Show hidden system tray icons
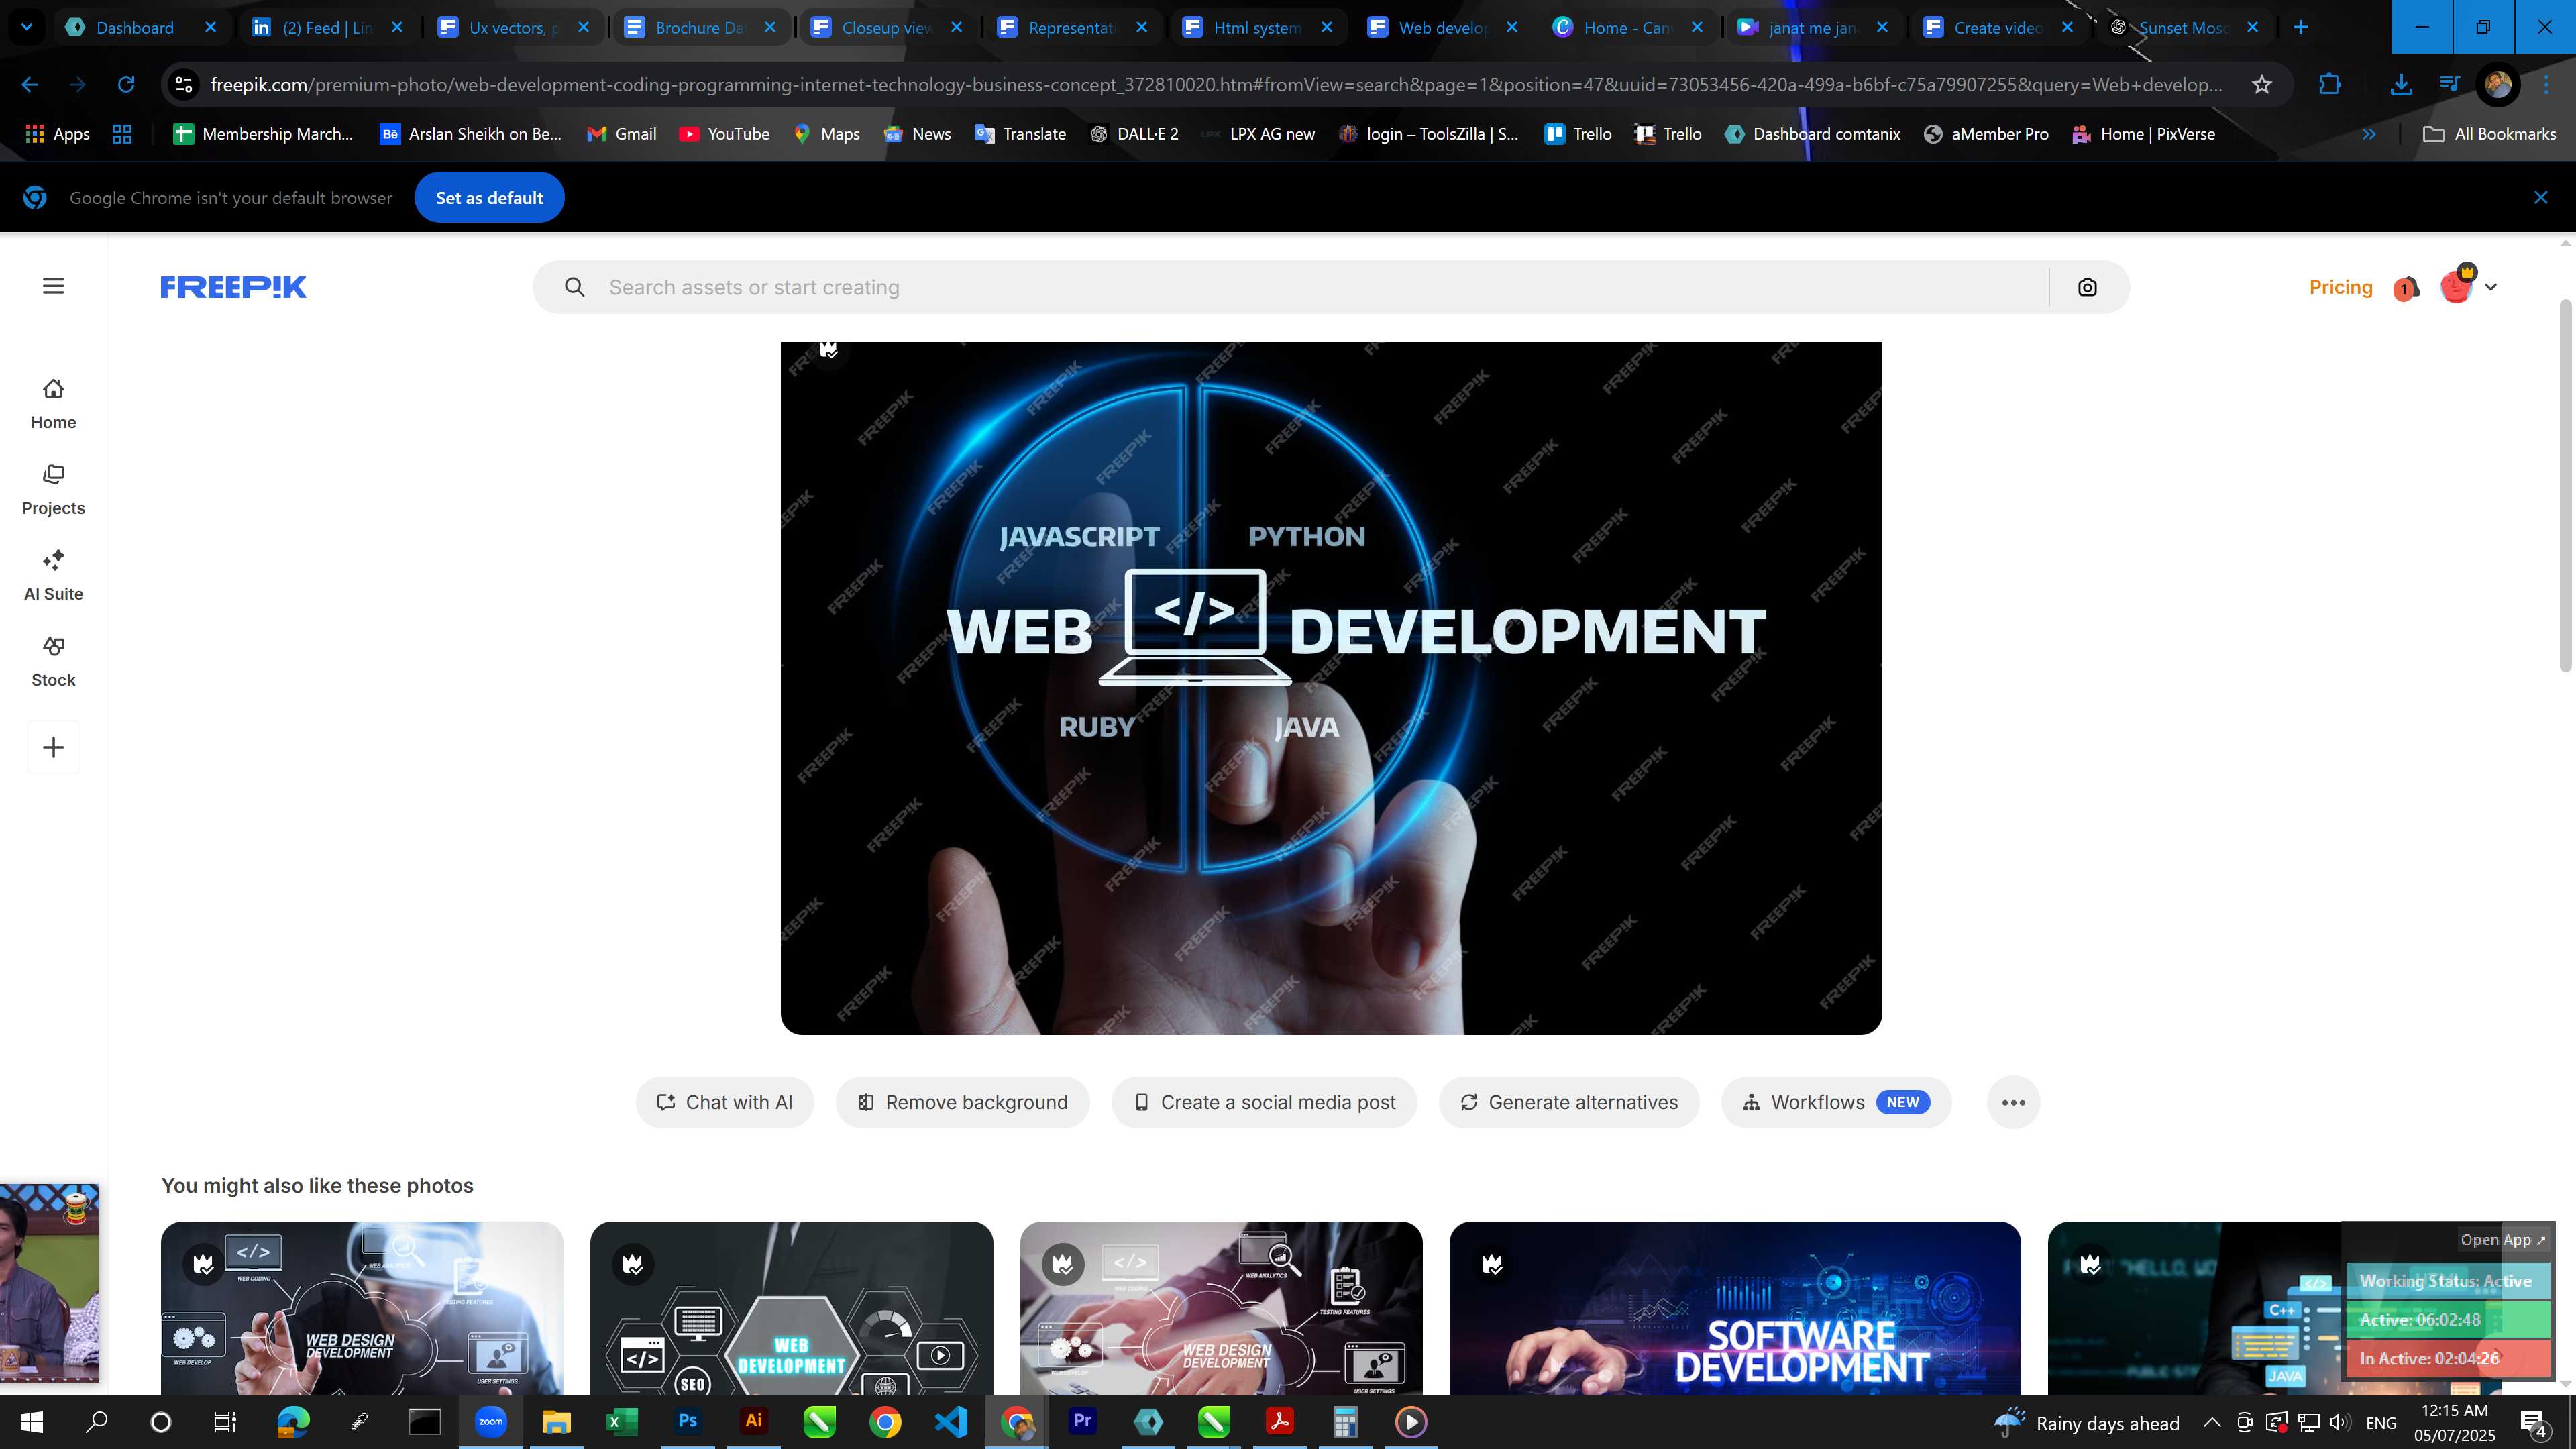This screenshot has height=1449, width=2576. pos(2212,1422)
